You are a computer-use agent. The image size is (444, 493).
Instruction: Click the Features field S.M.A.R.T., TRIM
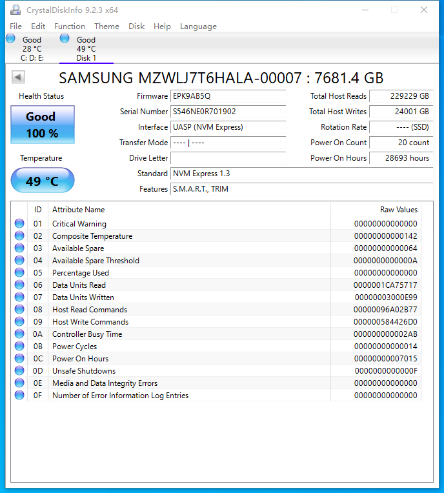pyautogui.click(x=302, y=188)
